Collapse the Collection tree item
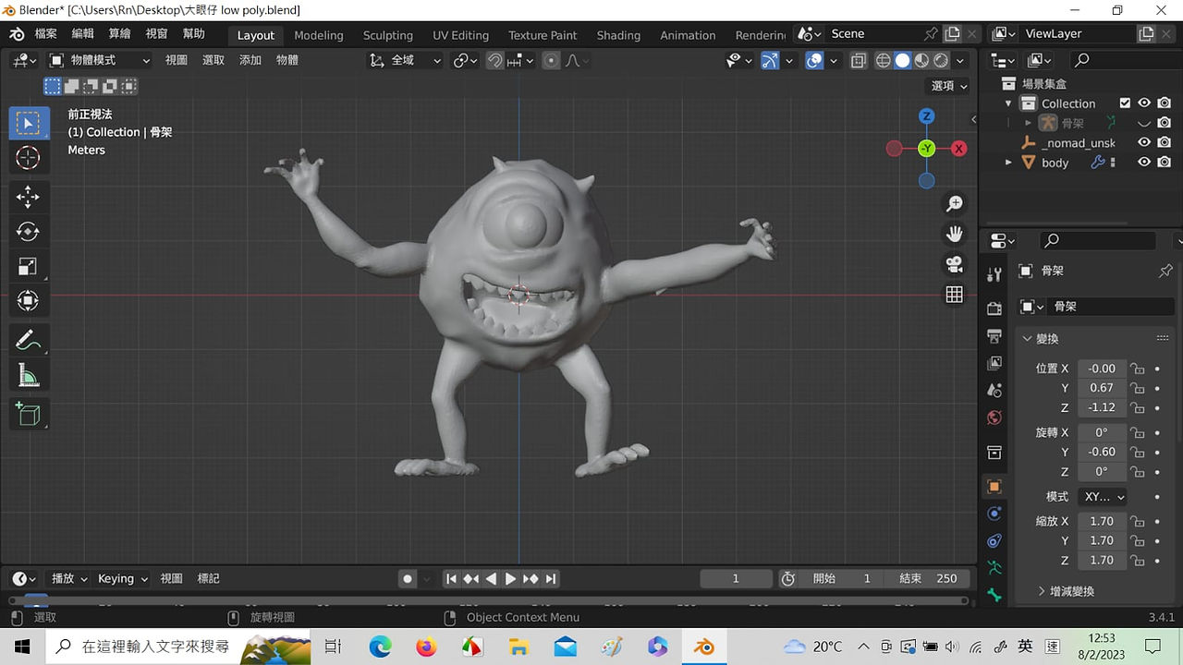The image size is (1183, 665). pos(1008,103)
